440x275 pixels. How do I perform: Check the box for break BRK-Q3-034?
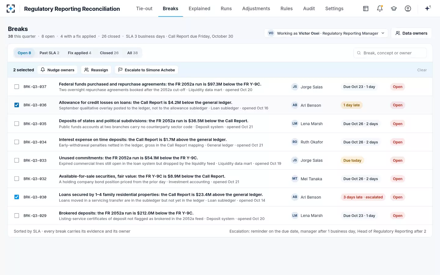click(x=17, y=142)
